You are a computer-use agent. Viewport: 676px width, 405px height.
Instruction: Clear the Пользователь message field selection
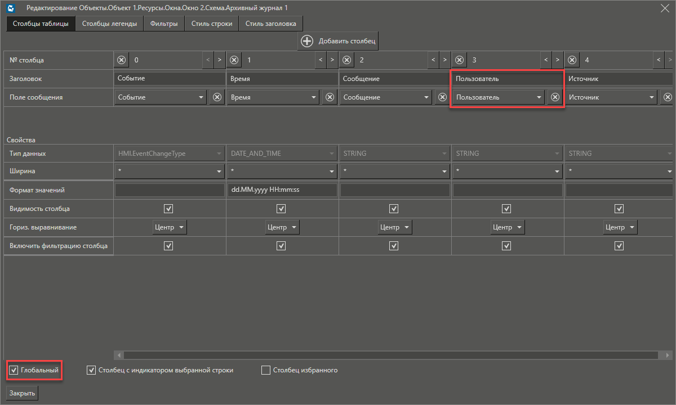(555, 97)
